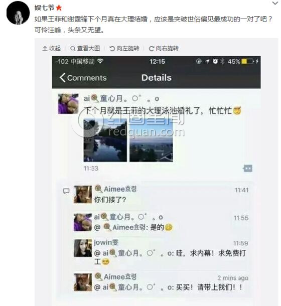Open the 娱七爷 username link
281x306 pixels.
click(44, 8)
